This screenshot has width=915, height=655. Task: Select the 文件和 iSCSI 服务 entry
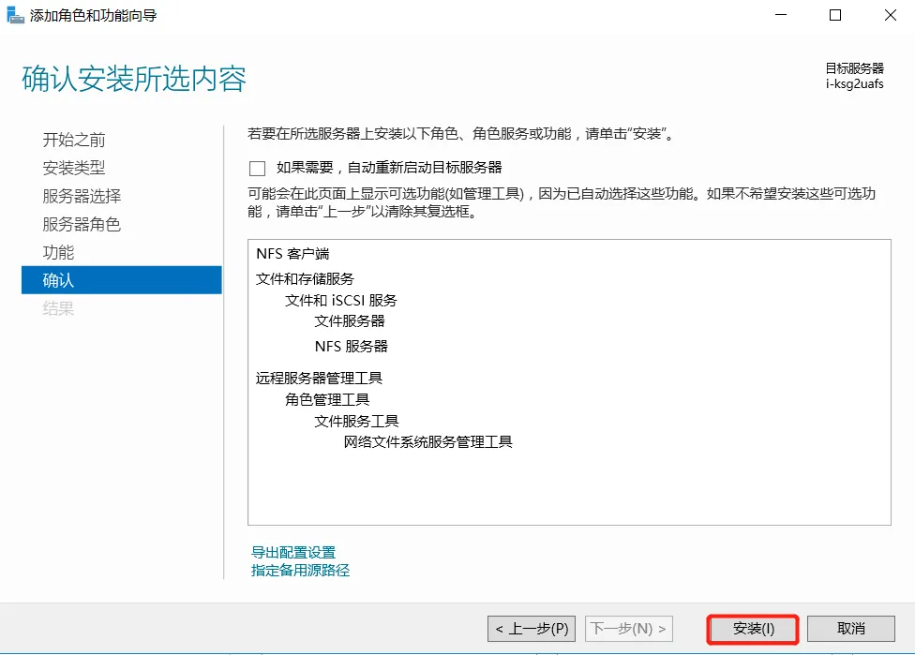pos(341,301)
